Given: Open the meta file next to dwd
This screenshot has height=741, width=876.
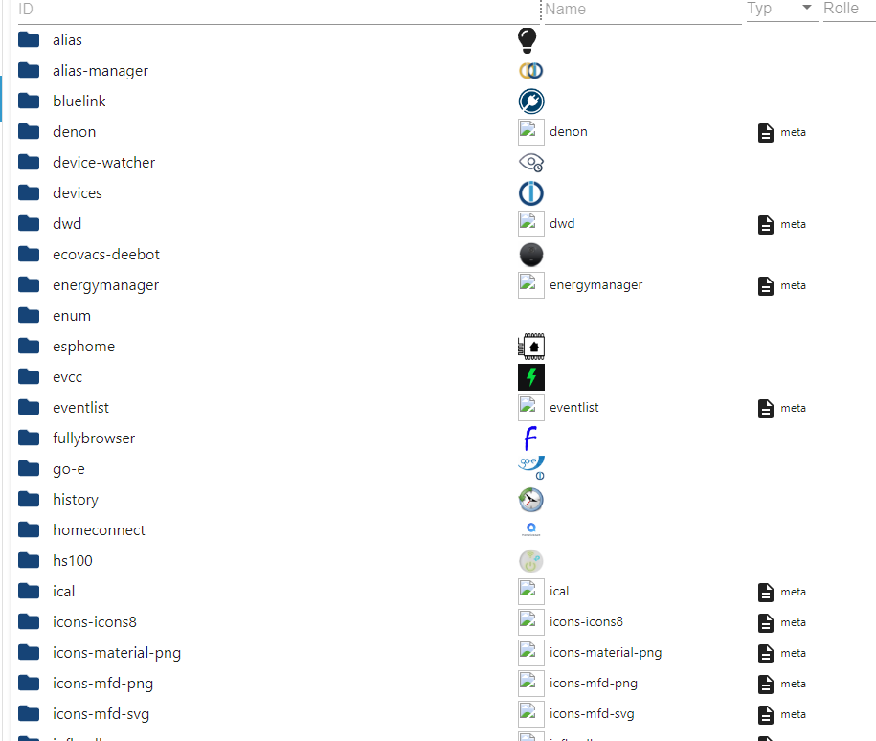Looking at the screenshot, I should pos(766,223).
